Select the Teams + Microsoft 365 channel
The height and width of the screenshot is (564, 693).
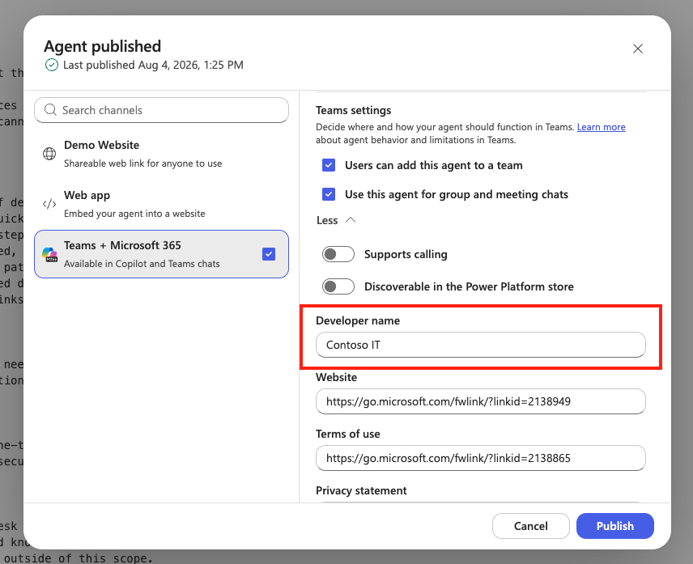click(161, 254)
